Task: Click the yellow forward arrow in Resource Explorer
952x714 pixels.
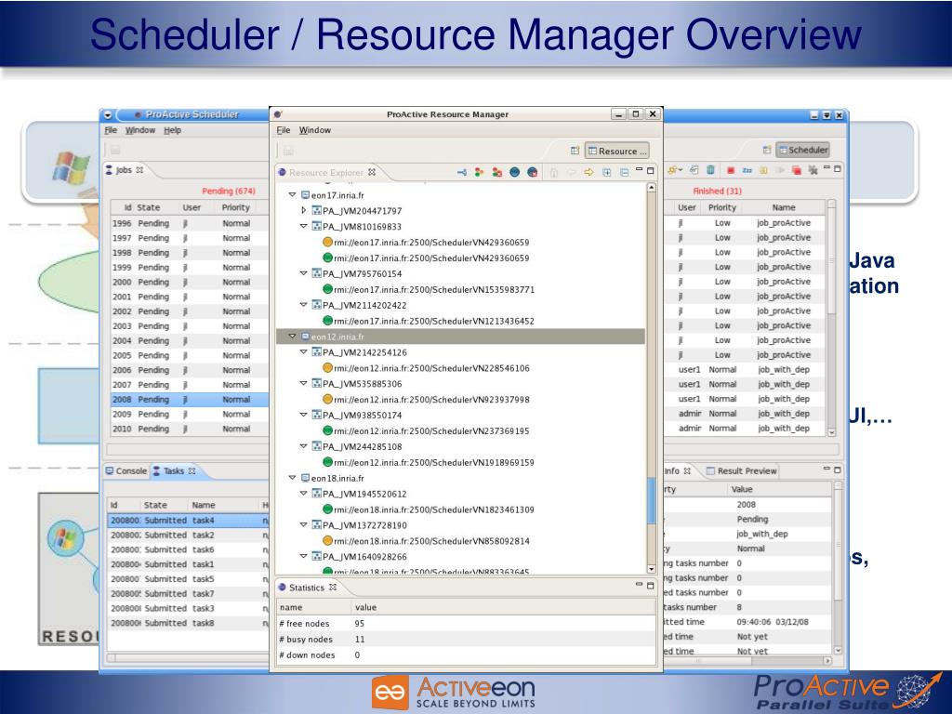Action: 588,172
